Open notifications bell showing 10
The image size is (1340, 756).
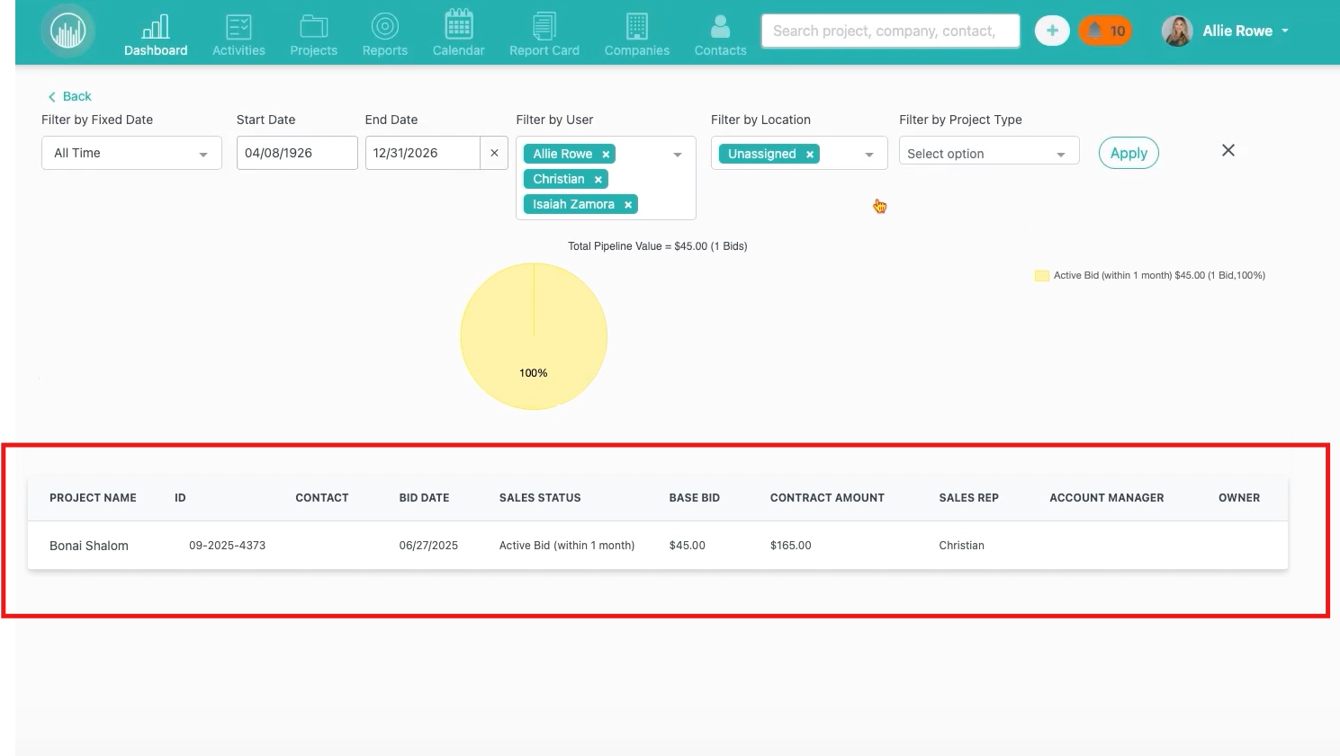coord(1105,31)
